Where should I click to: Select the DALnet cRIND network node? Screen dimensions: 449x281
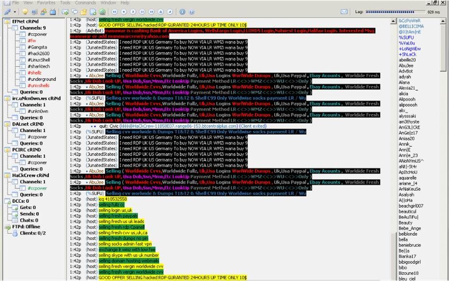click(28, 124)
